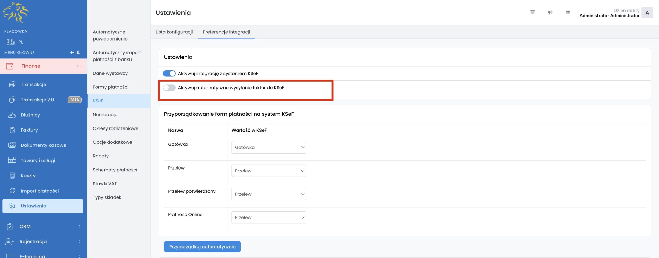Open Dokumenty kasowe from sidebar
The width and height of the screenshot is (659, 258).
point(43,145)
